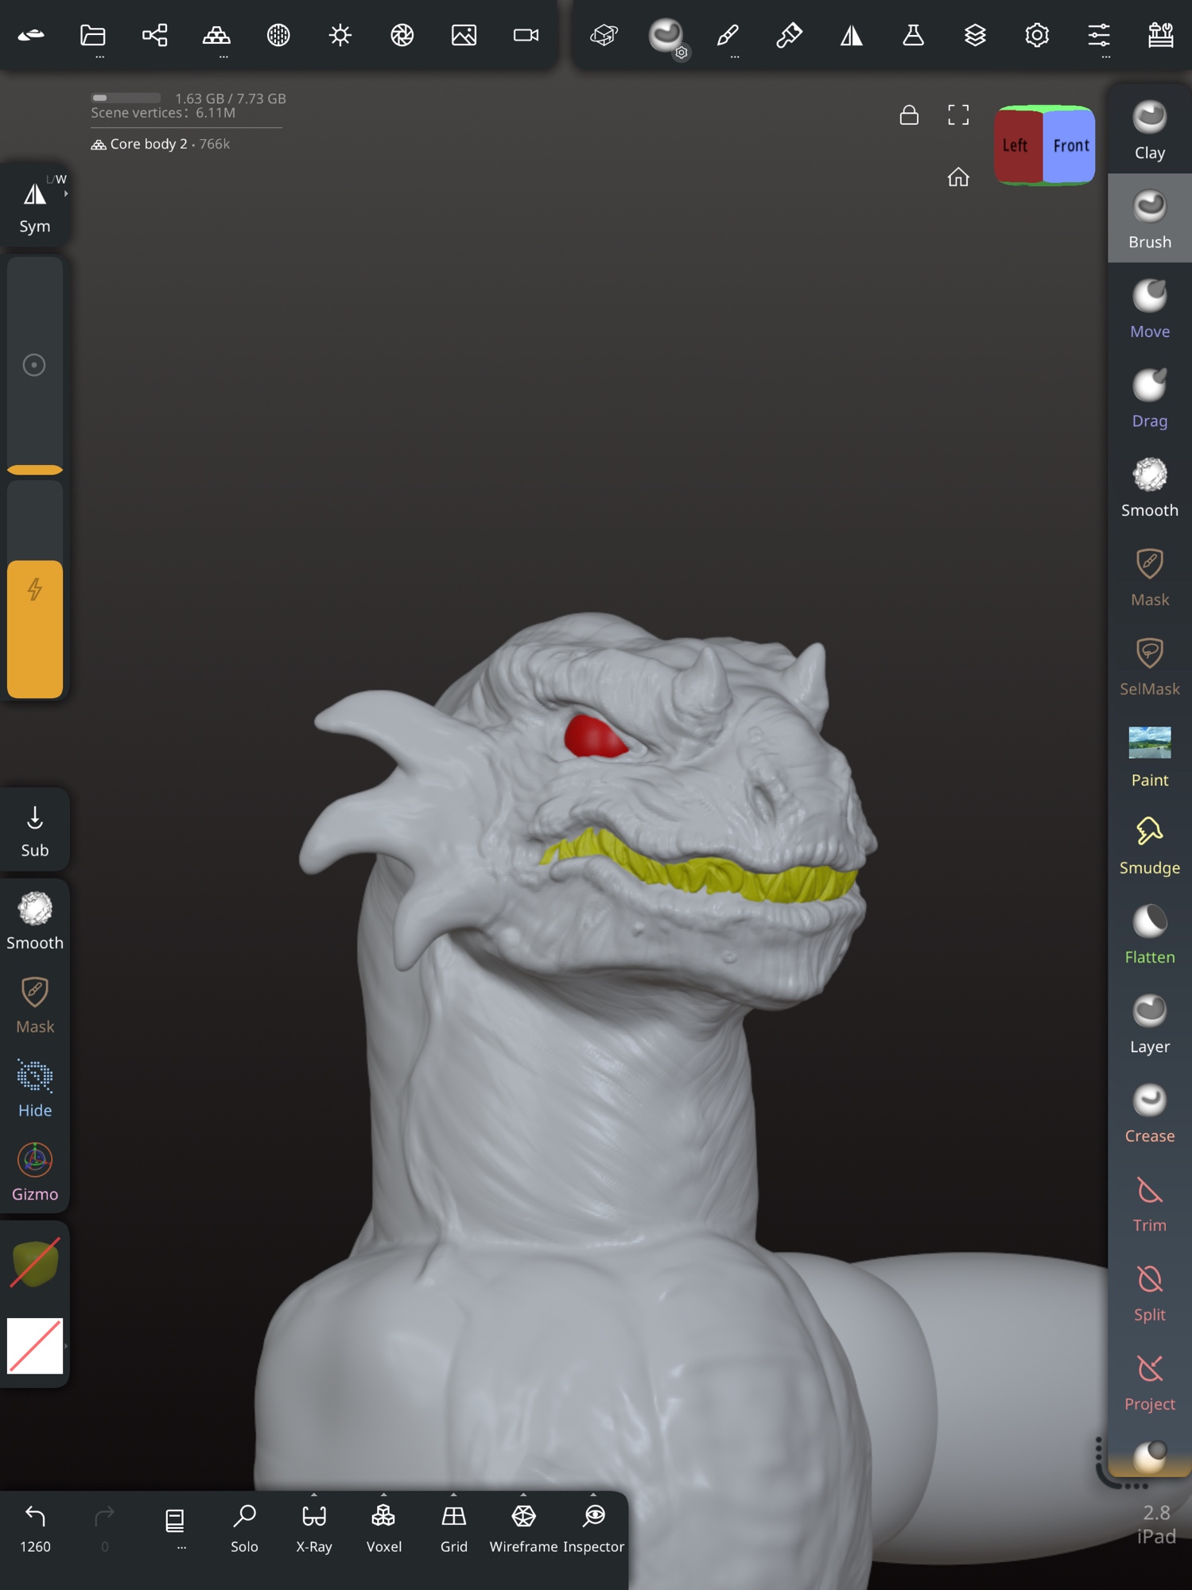Toggle Wireframe display
The height and width of the screenshot is (1590, 1192).
point(523,1526)
